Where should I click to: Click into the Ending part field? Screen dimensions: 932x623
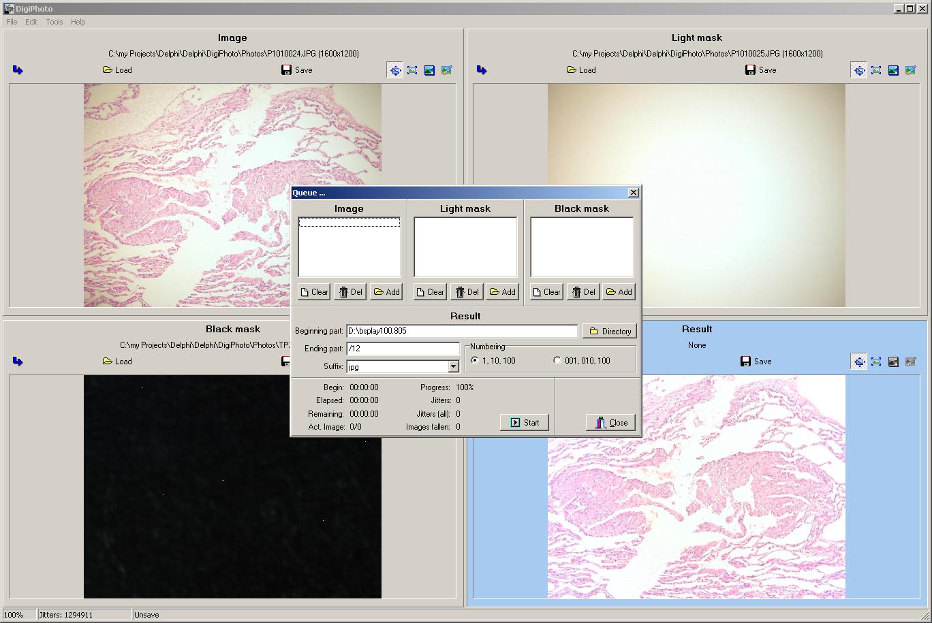[x=403, y=349]
